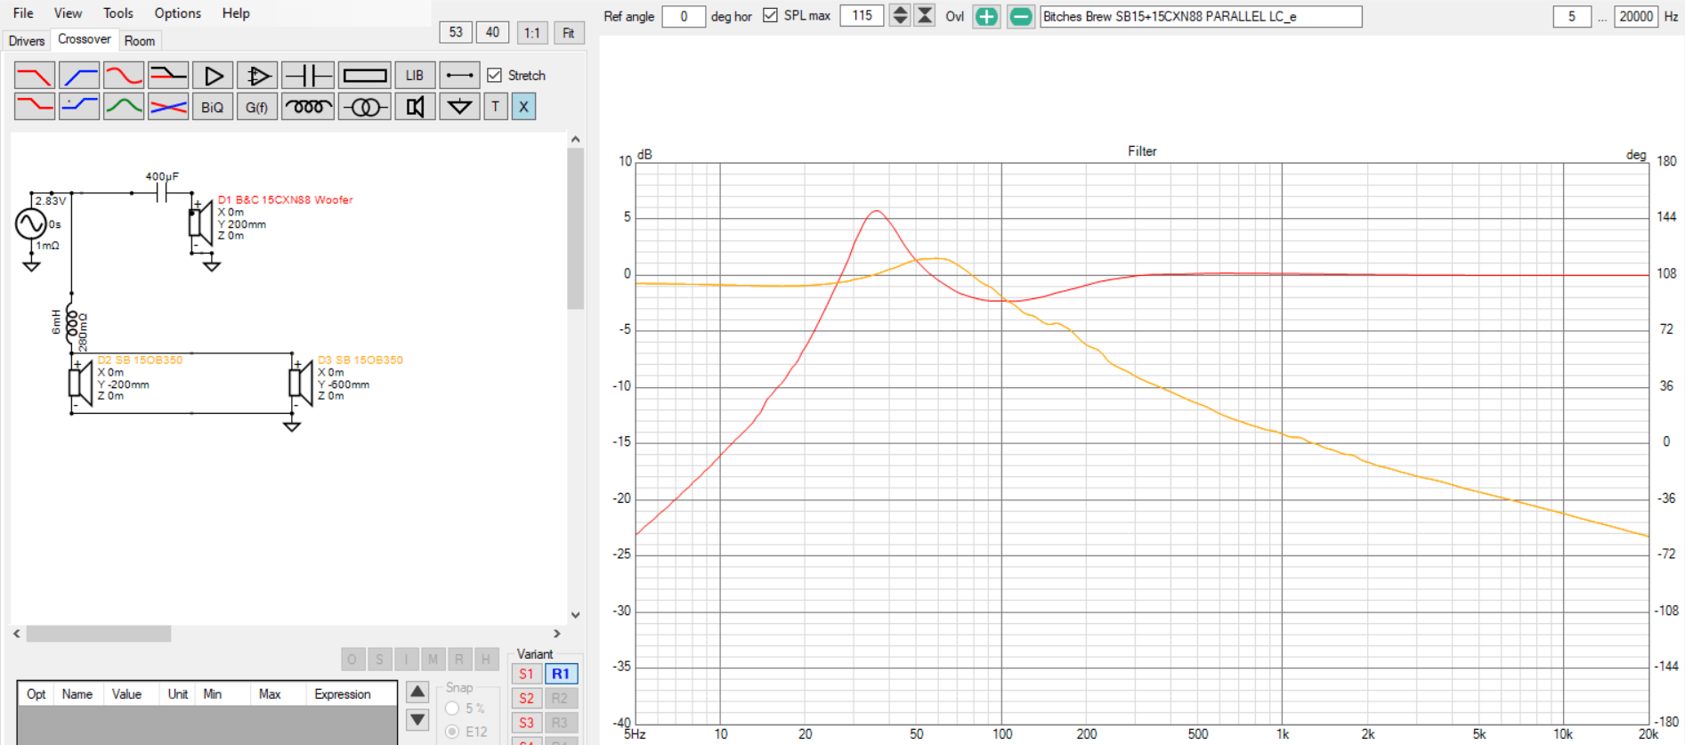
Task: Insert a G(f) transfer function block
Action: tap(257, 107)
